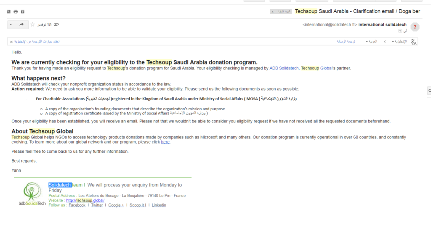Open the target language Arabic dropdown
Screen dimensions: 431x247
371,42
